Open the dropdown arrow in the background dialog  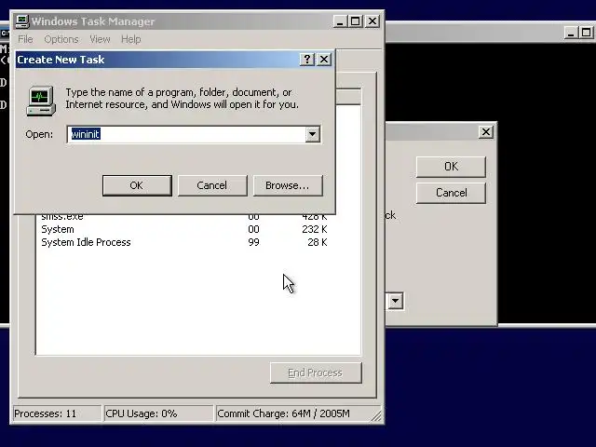pos(395,301)
